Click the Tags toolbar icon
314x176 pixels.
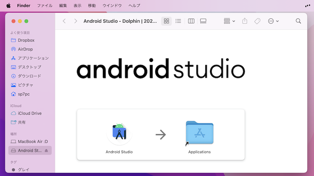[x=257, y=21]
